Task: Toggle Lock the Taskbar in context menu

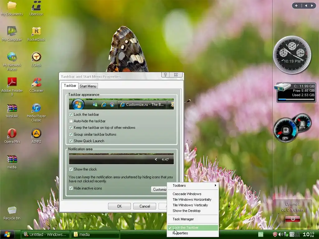Action: [193, 227]
